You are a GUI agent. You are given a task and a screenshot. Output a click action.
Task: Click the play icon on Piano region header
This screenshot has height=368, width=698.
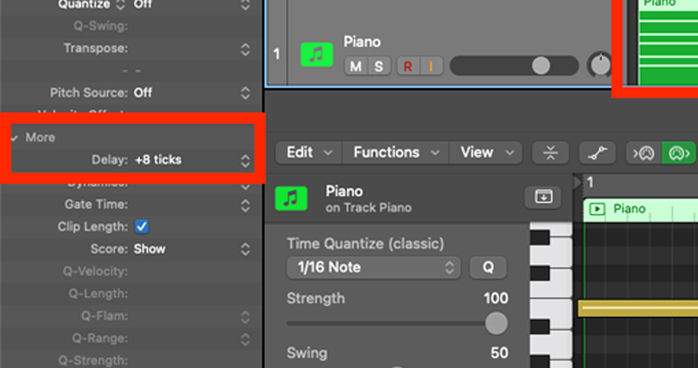pos(598,209)
